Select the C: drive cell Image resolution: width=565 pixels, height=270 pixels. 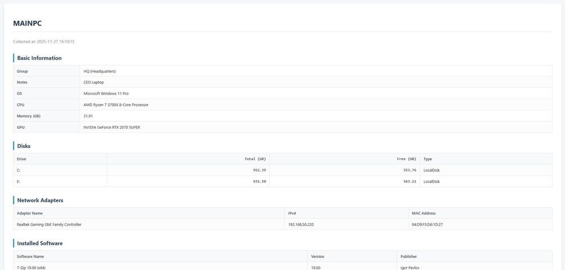pos(60,170)
